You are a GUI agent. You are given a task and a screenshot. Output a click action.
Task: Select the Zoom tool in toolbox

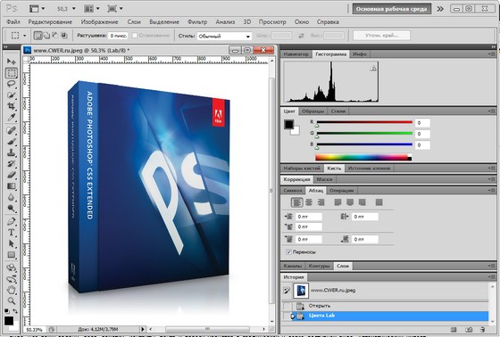(x=11, y=300)
